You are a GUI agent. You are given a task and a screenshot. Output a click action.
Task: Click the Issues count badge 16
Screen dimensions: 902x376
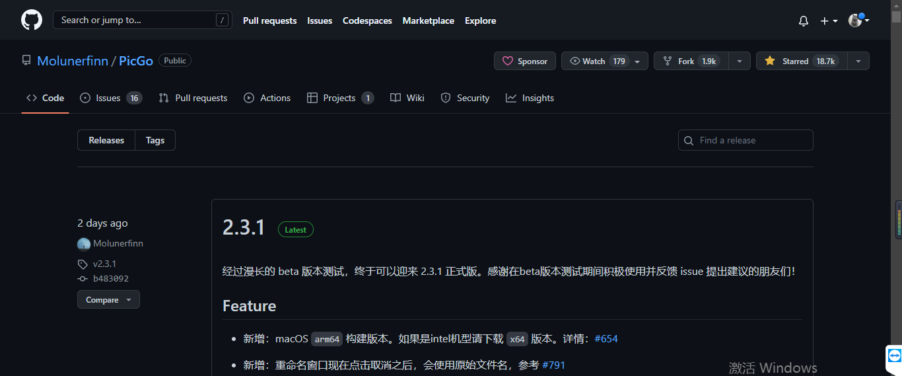(134, 98)
